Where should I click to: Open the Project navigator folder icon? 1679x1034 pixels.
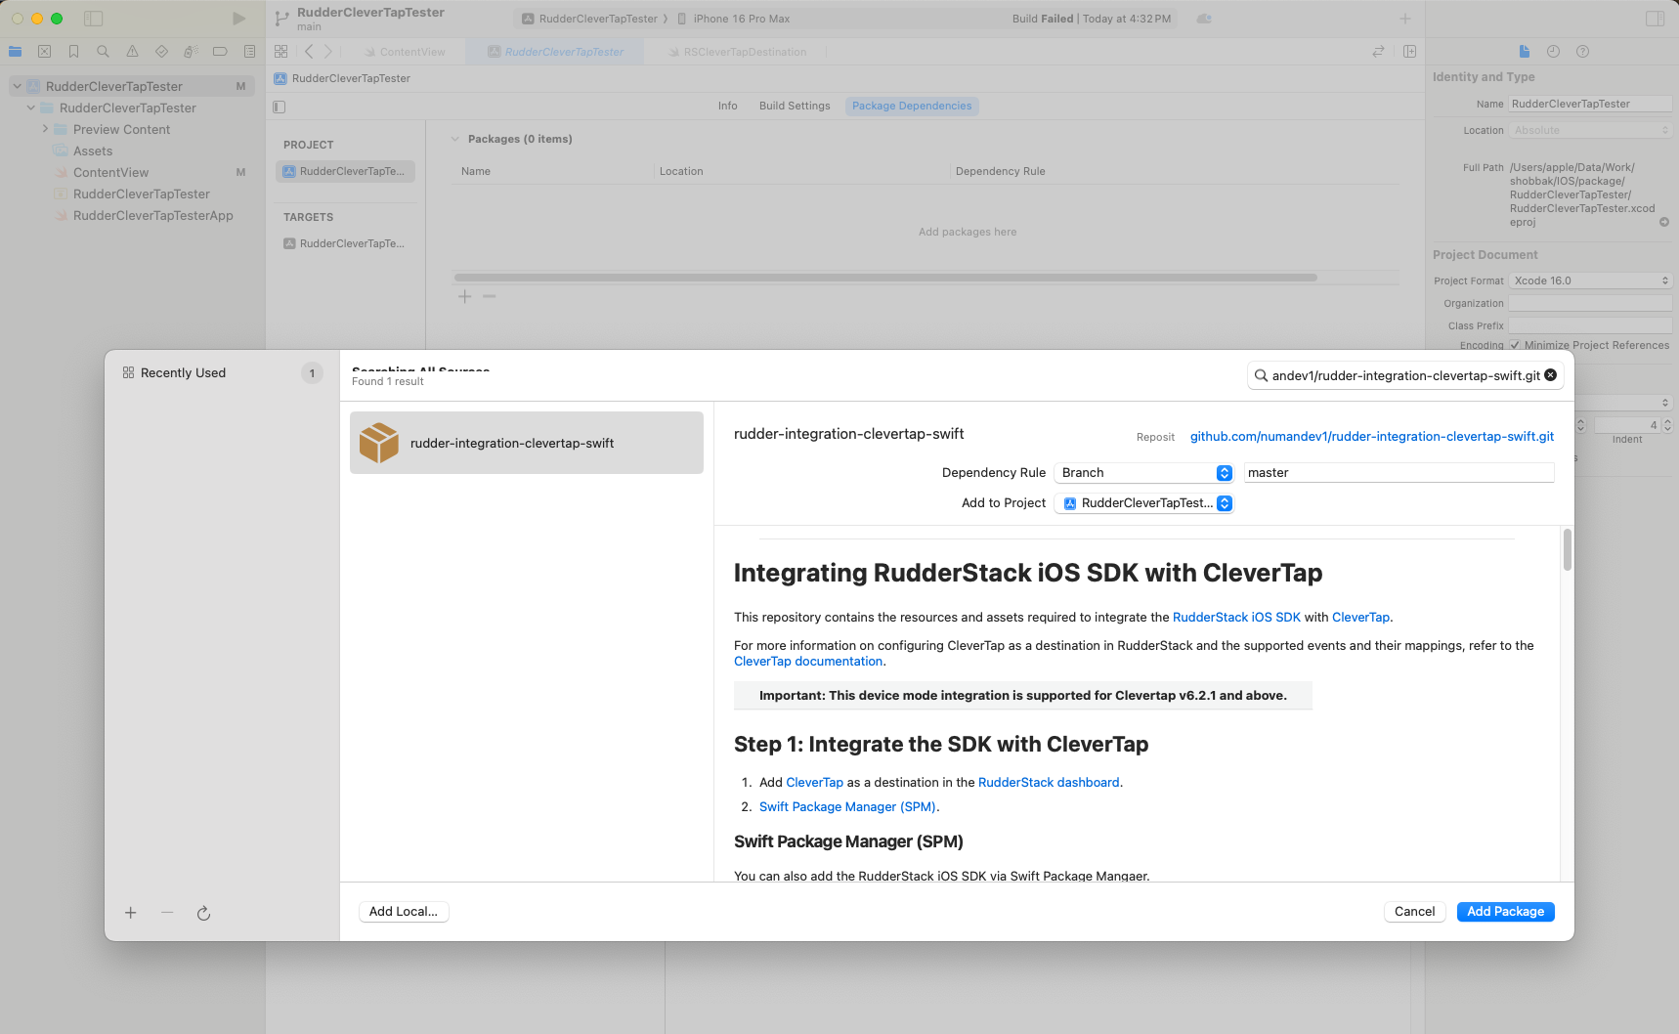pyautogui.click(x=15, y=52)
